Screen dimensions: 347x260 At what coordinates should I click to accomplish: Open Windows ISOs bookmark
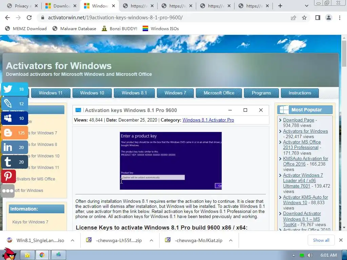click(161, 28)
